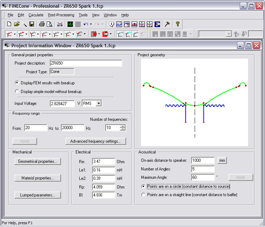Viewport: 265px width, 227px height.
Task: Click the Project description field
Action: pos(86,63)
